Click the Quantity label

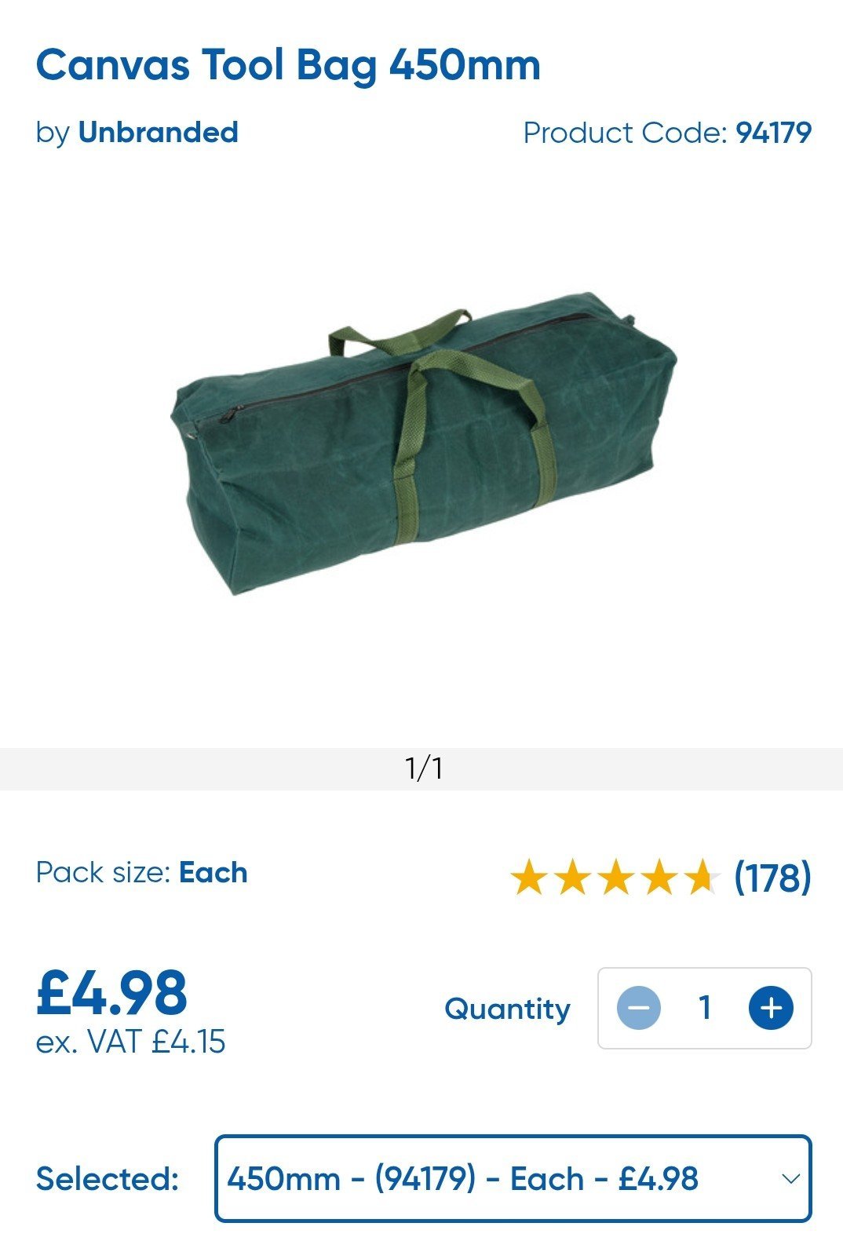coord(507,1009)
